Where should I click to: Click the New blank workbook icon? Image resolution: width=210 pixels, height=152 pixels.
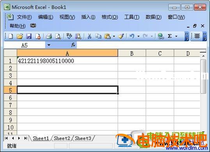pos(11,36)
